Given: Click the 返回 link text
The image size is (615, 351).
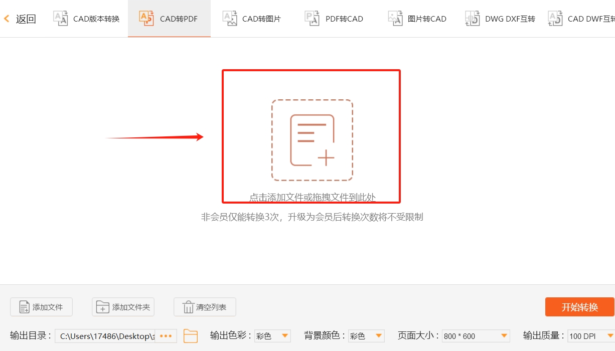Looking at the screenshot, I should (x=26, y=19).
